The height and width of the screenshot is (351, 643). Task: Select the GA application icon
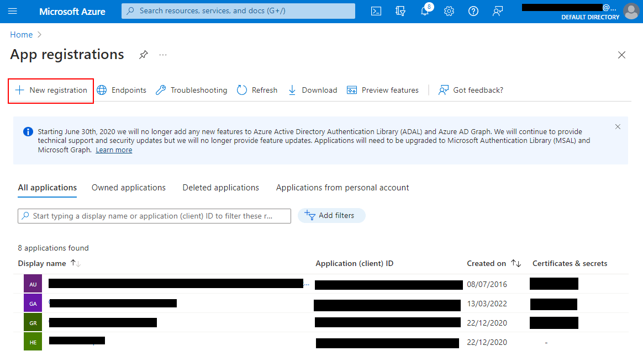[33, 304]
